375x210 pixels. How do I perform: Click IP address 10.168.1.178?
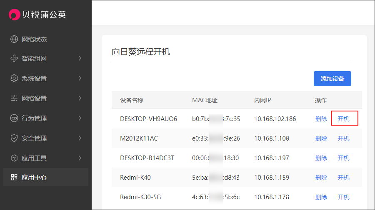[x=271, y=197]
